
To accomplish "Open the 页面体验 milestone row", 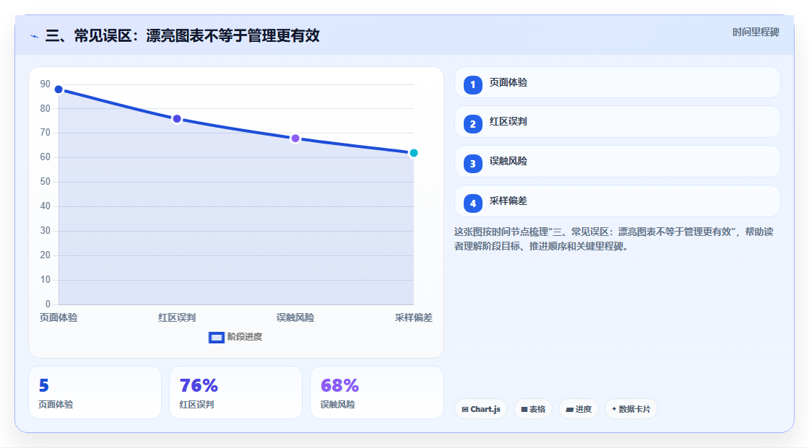I will [x=617, y=82].
